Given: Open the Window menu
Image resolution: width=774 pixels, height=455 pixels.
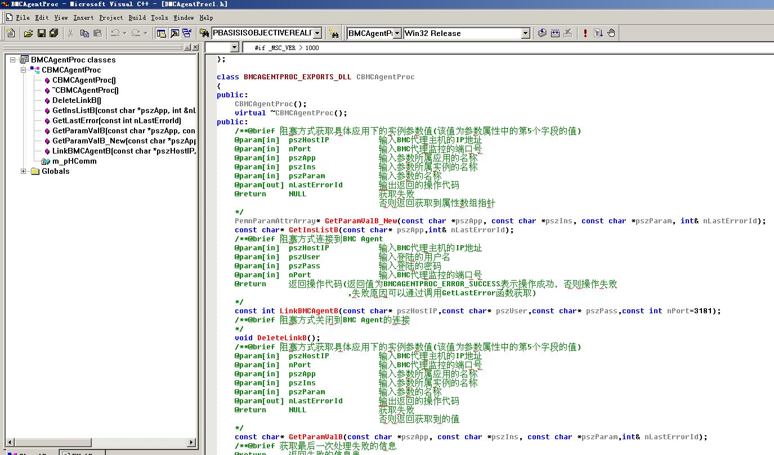Looking at the screenshot, I should [x=184, y=17].
